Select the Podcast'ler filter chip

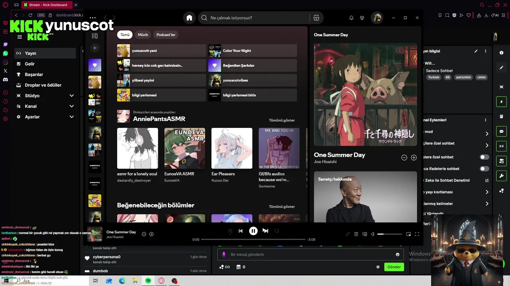pos(166,35)
